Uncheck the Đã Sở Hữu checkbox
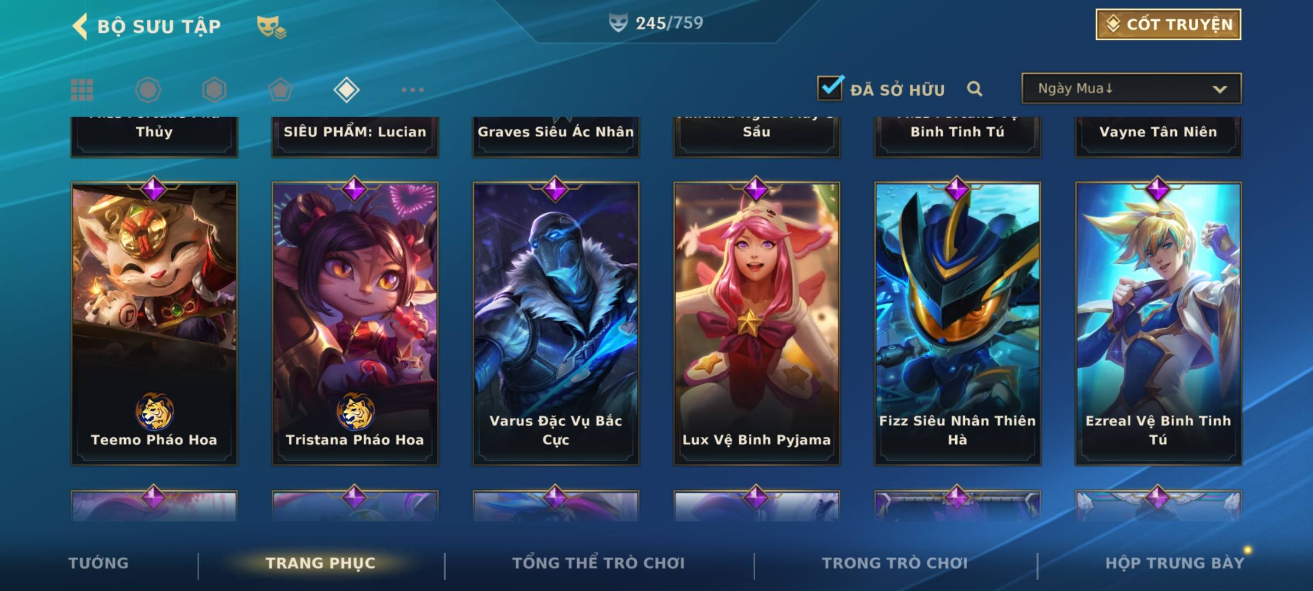 point(830,88)
